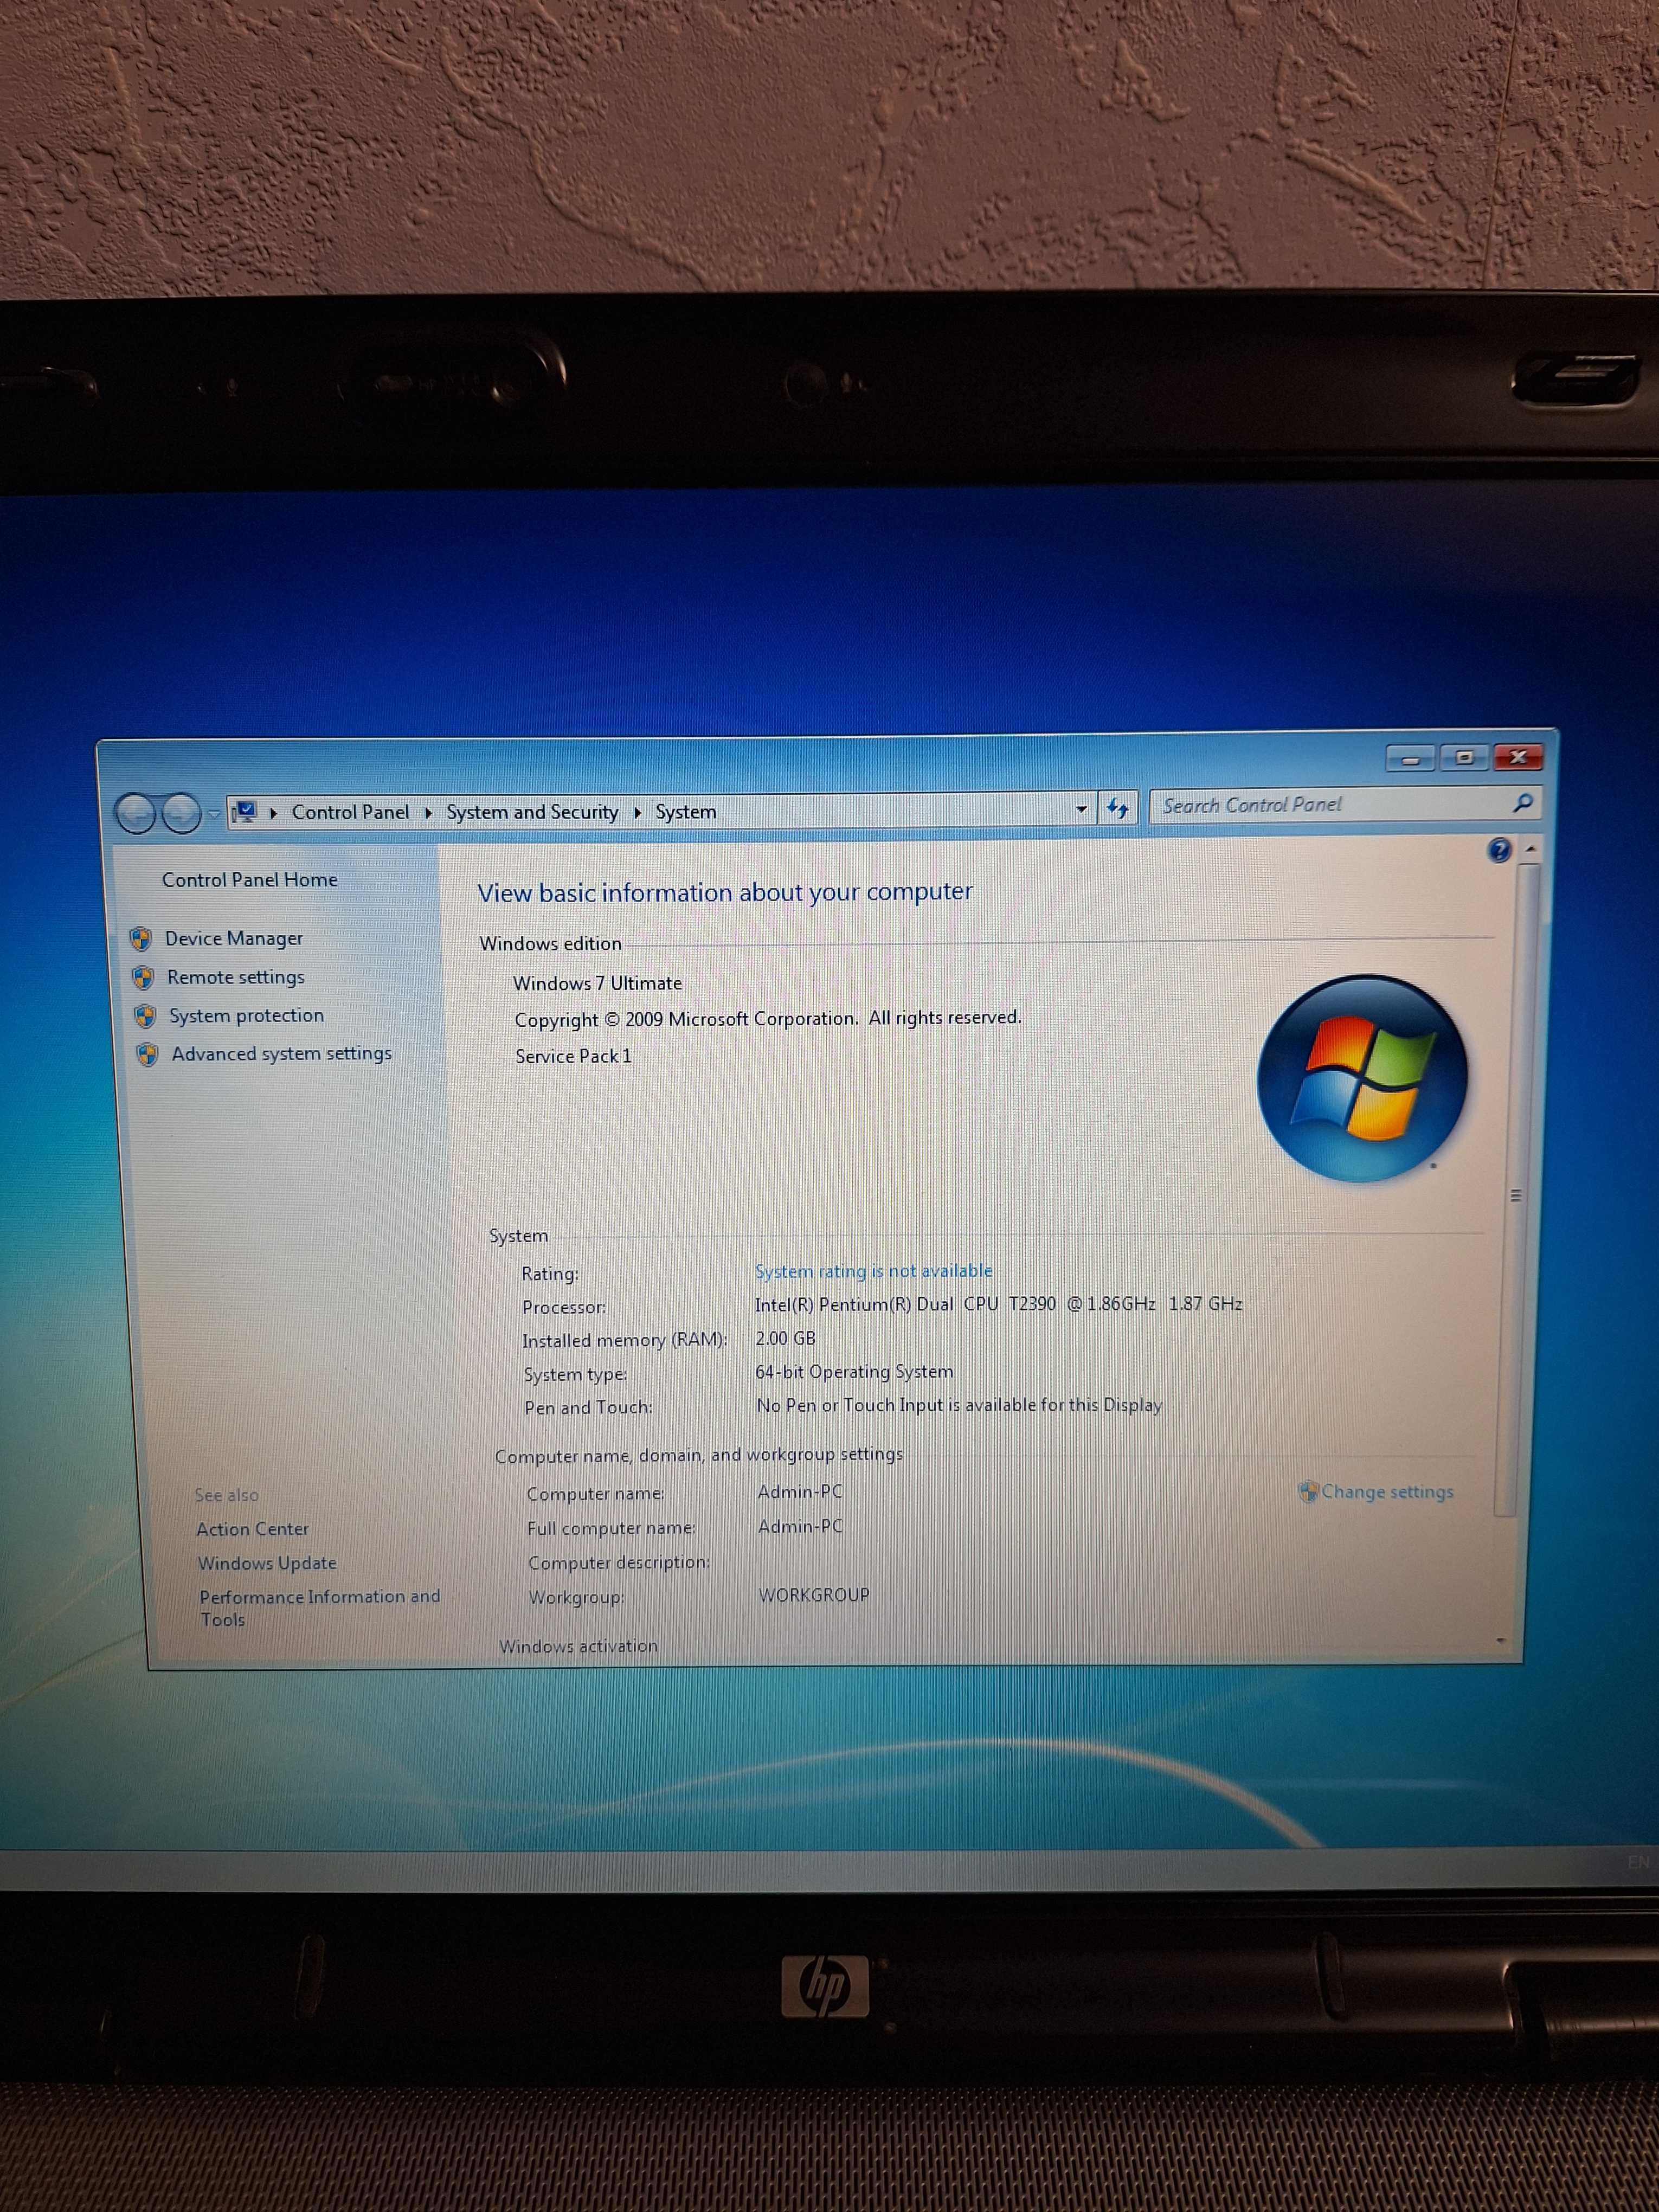
Task: Open System protection link
Action: [x=247, y=1016]
